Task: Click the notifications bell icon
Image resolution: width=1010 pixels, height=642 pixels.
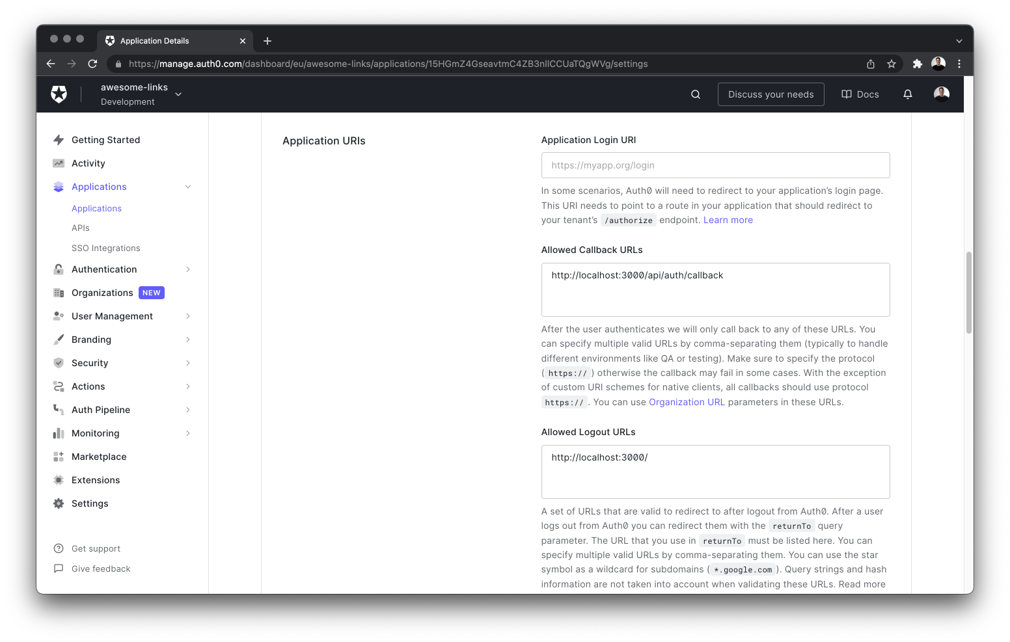Action: 907,94
